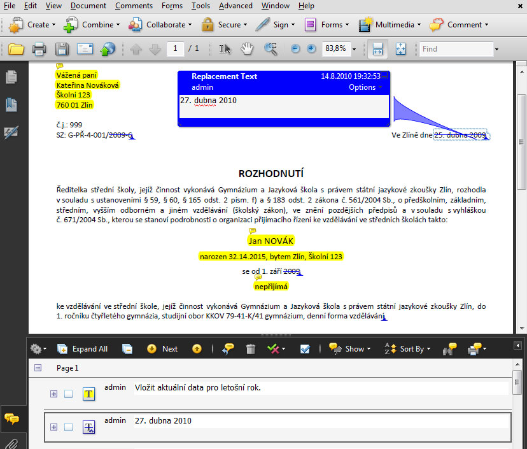Click Options in Replacement Text popup
This screenshot has height=449, width=527.
pyautogui.click(x=365, y=87)
